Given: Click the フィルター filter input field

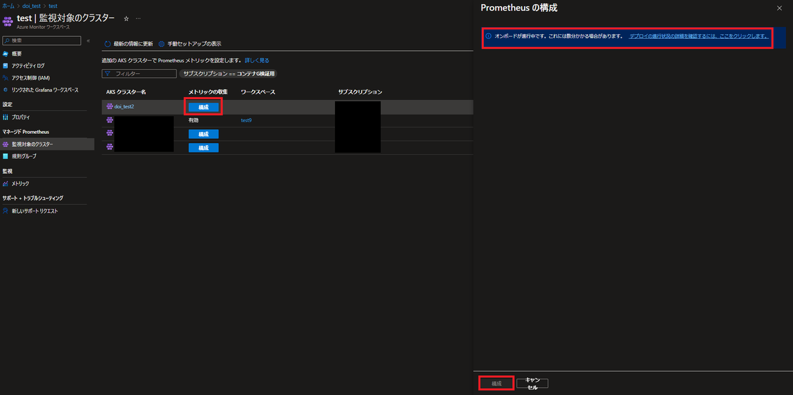Looking at the screenshot, I should [139, 74].
